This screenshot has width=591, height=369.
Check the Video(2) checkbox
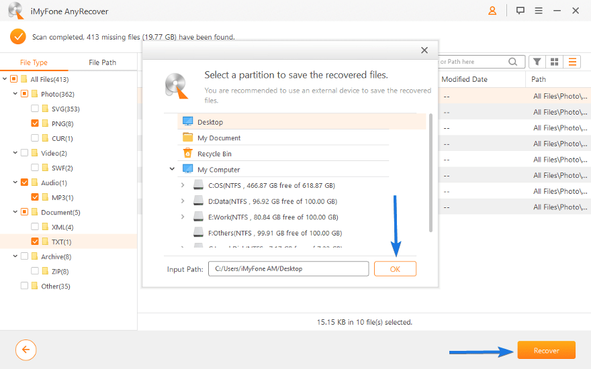[24, 153]
